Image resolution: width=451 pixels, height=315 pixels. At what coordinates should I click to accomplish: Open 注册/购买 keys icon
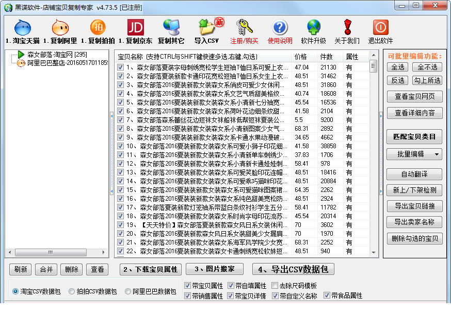[x=244, y=28]
